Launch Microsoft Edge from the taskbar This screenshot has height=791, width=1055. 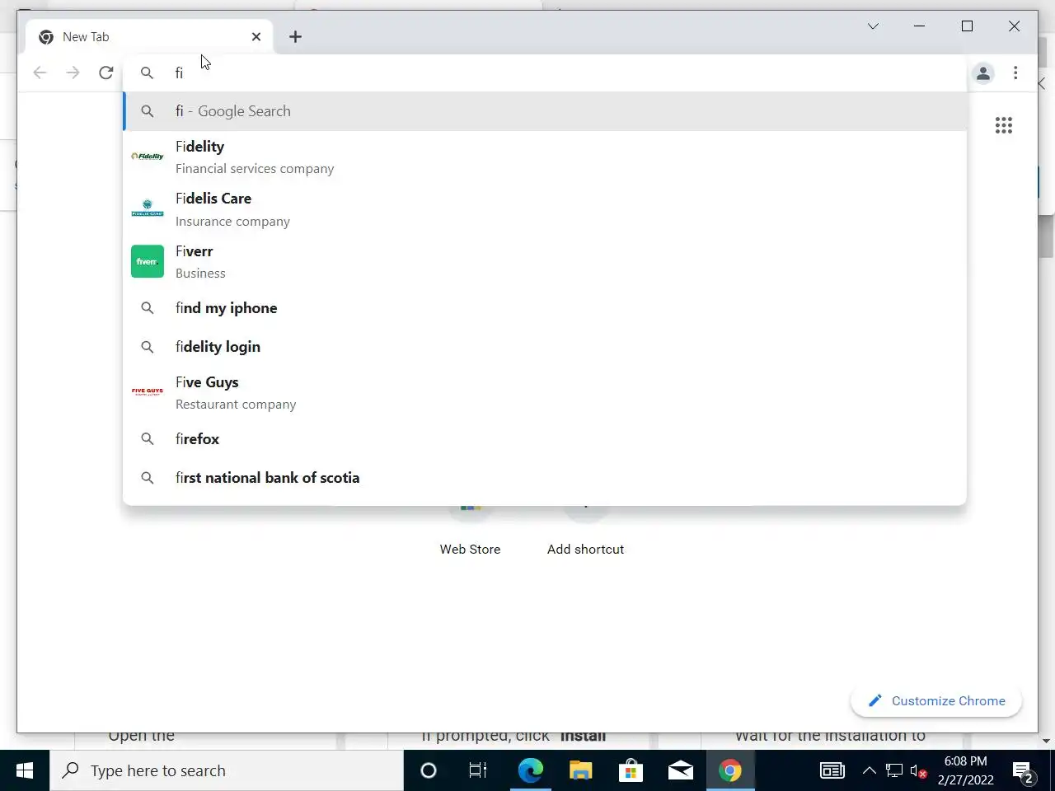(530, 770)
